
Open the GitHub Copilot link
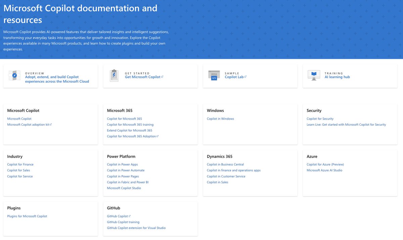[x=118, y=216]
